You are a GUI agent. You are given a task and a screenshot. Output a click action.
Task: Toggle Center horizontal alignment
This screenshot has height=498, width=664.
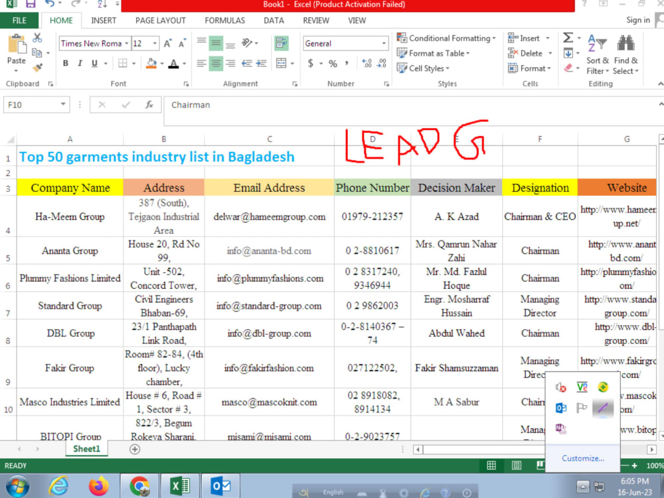(216, 63)
